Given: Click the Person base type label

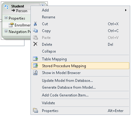Looking at the screenshot, I should point(22,11).
